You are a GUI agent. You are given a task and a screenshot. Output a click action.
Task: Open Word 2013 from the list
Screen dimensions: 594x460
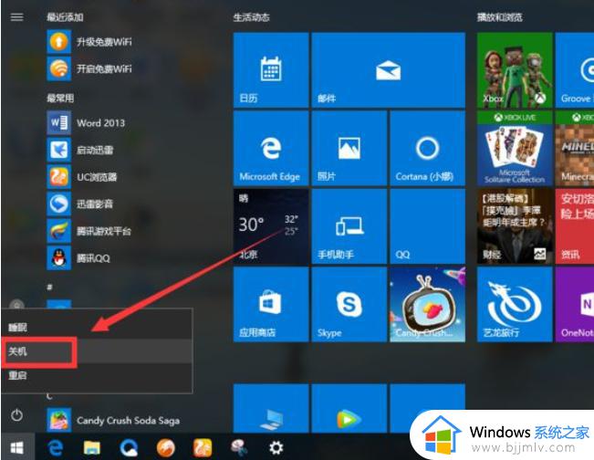coord(86,123)
